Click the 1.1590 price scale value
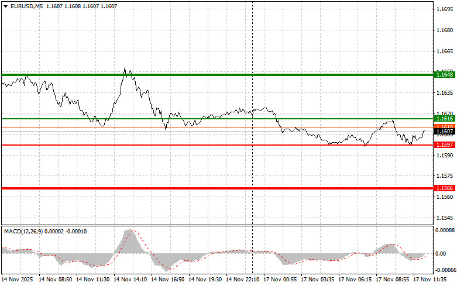This screenshot has height=286, width=457. [x=445, y=155]
